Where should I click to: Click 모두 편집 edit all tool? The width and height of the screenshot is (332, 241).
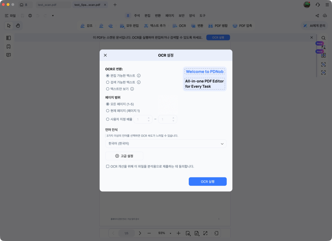click(x=129, y=26)
